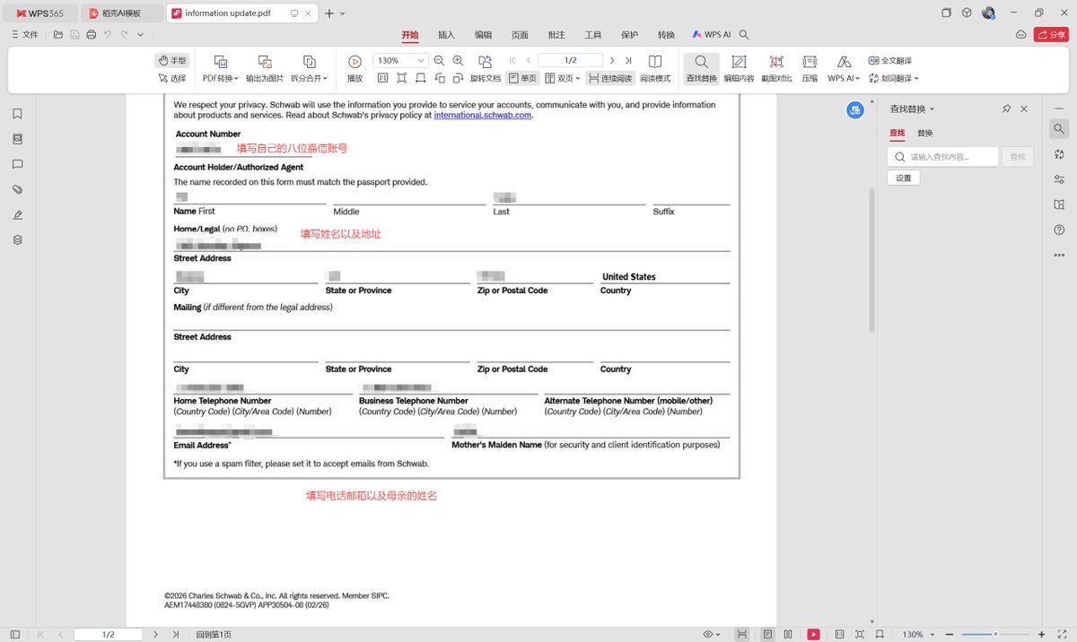Image resolution: width=1077 pixels, height=642 pixels.
Task: Select the 手型 hand tool
Action: coord(172,60)
